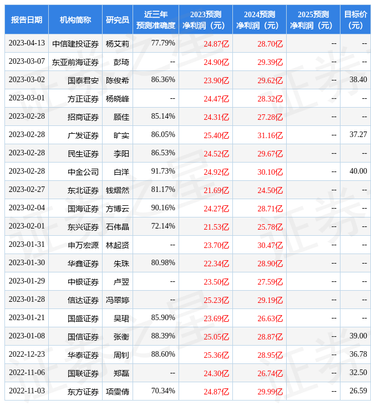Click the 机构简称 column header
371x405 pixels.
[75, 19]
